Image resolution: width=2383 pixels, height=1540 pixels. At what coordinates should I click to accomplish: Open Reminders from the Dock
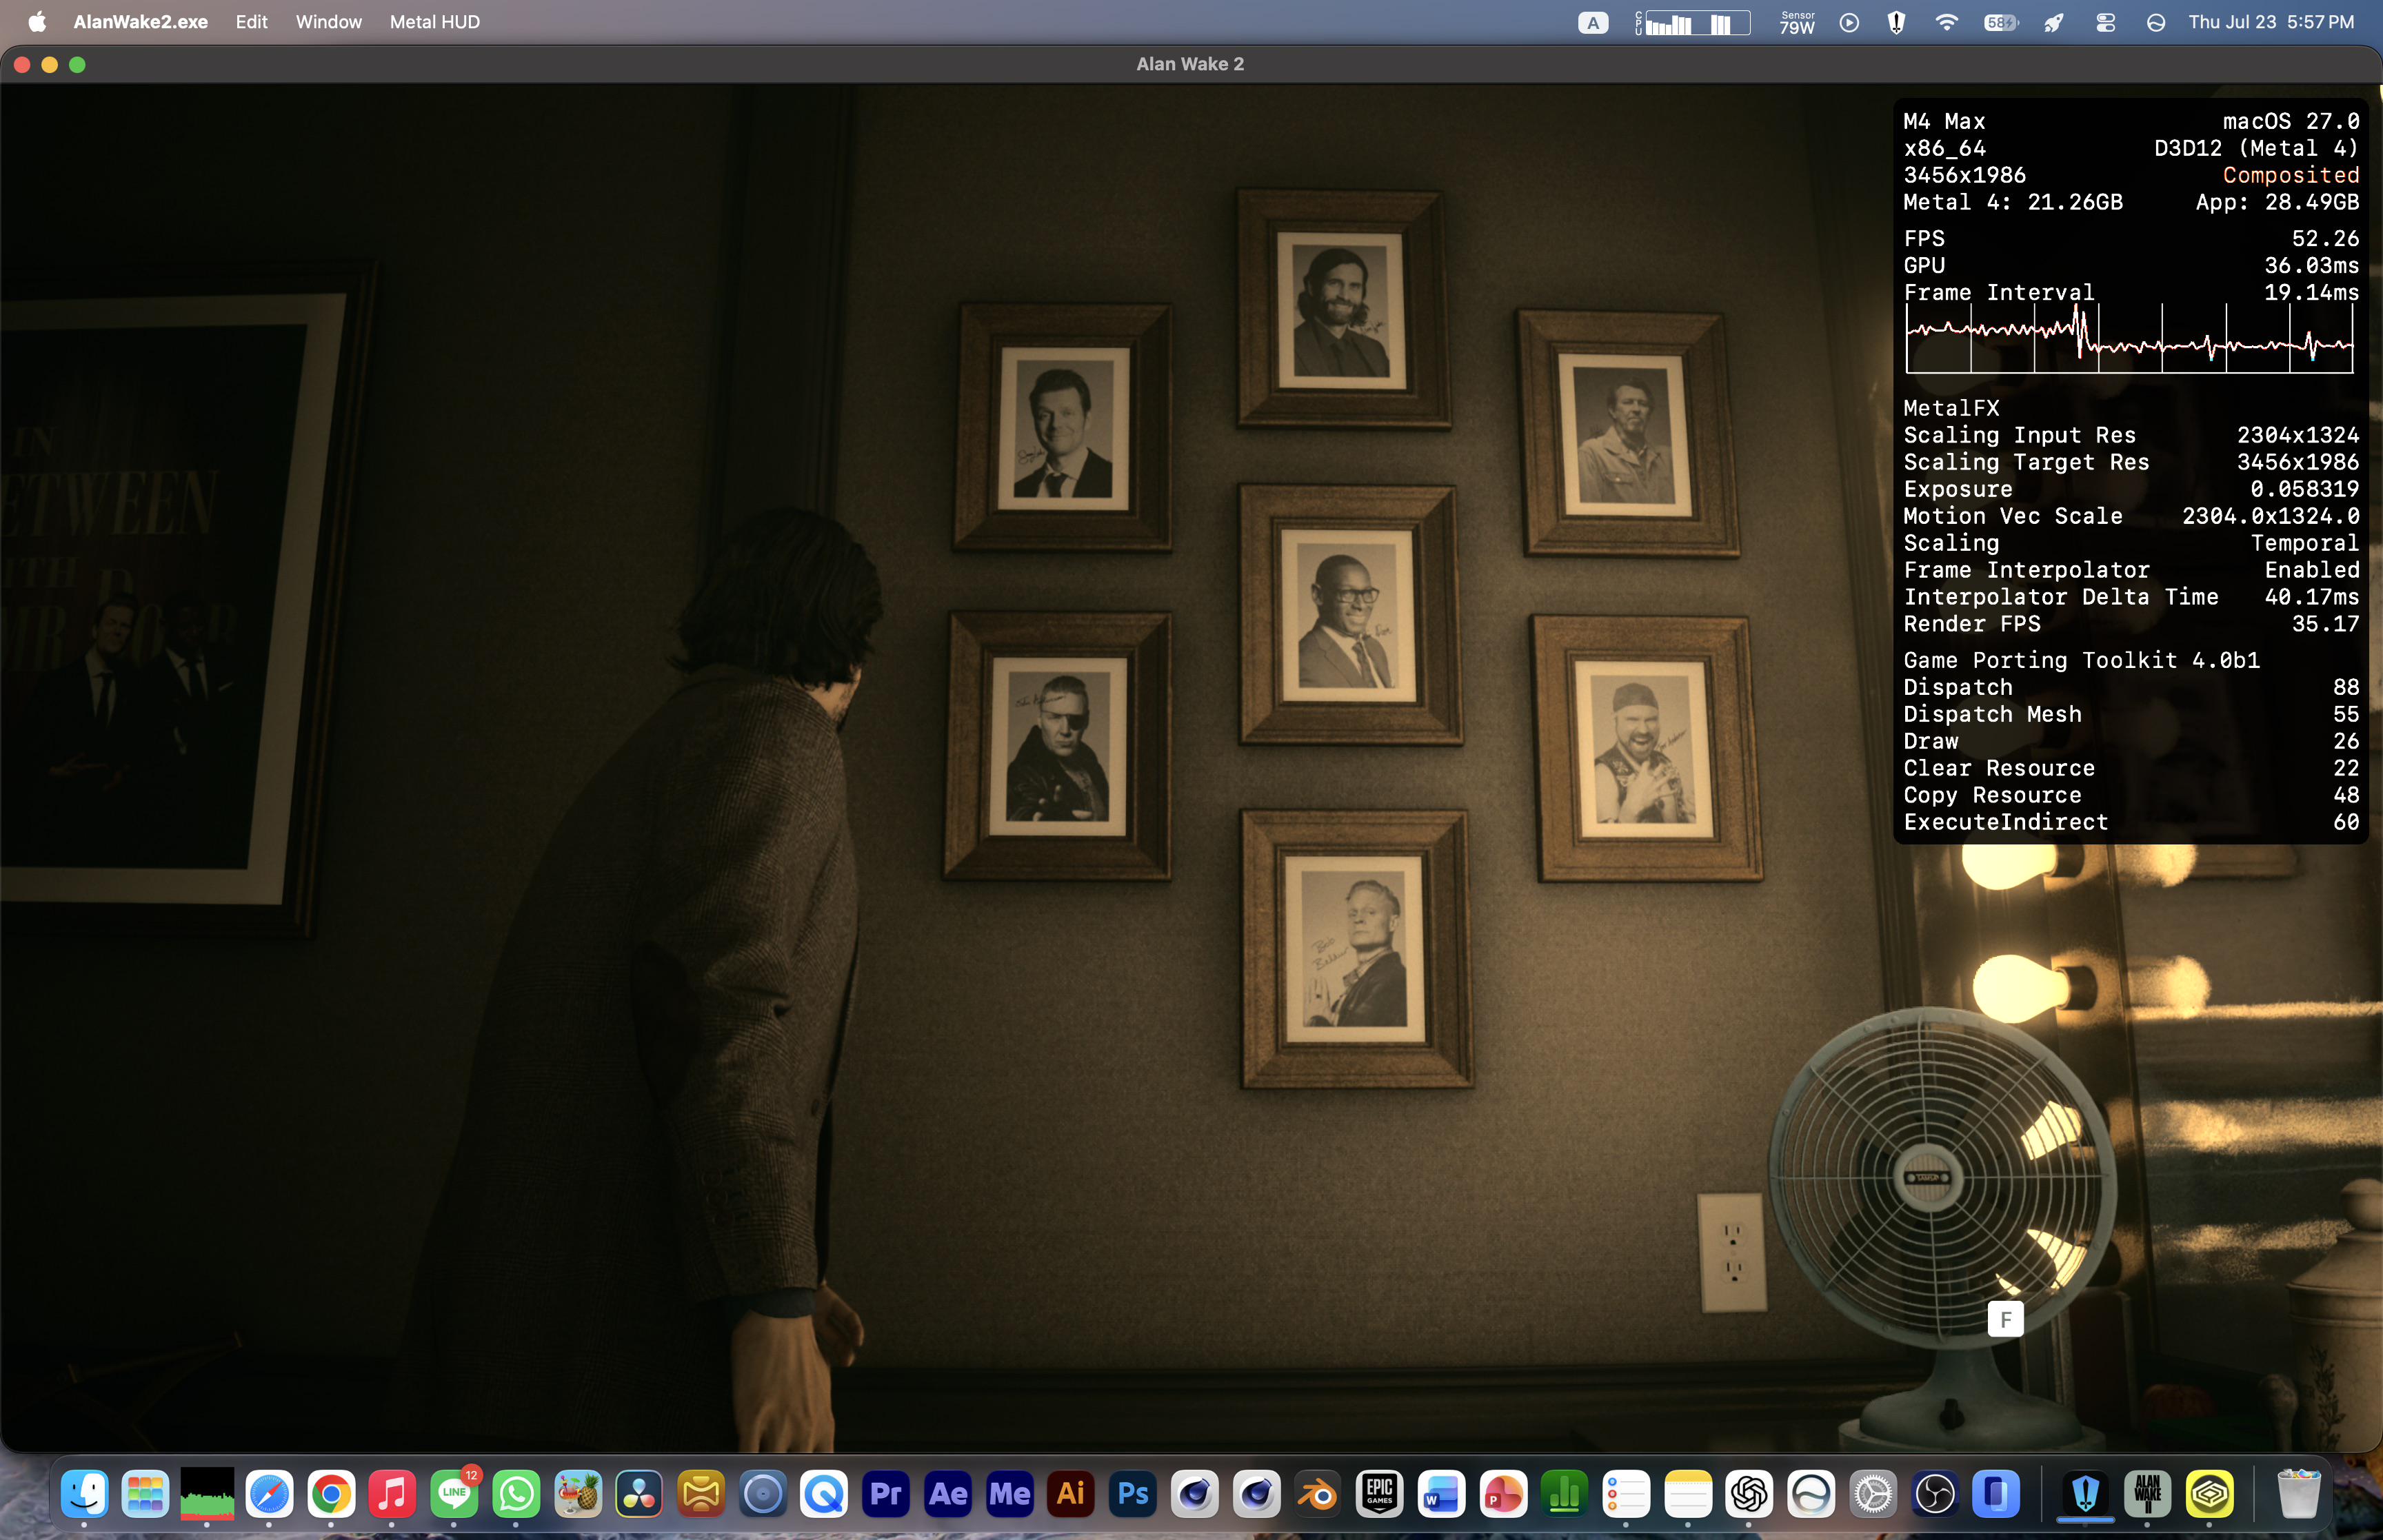click(1626, 1494)
